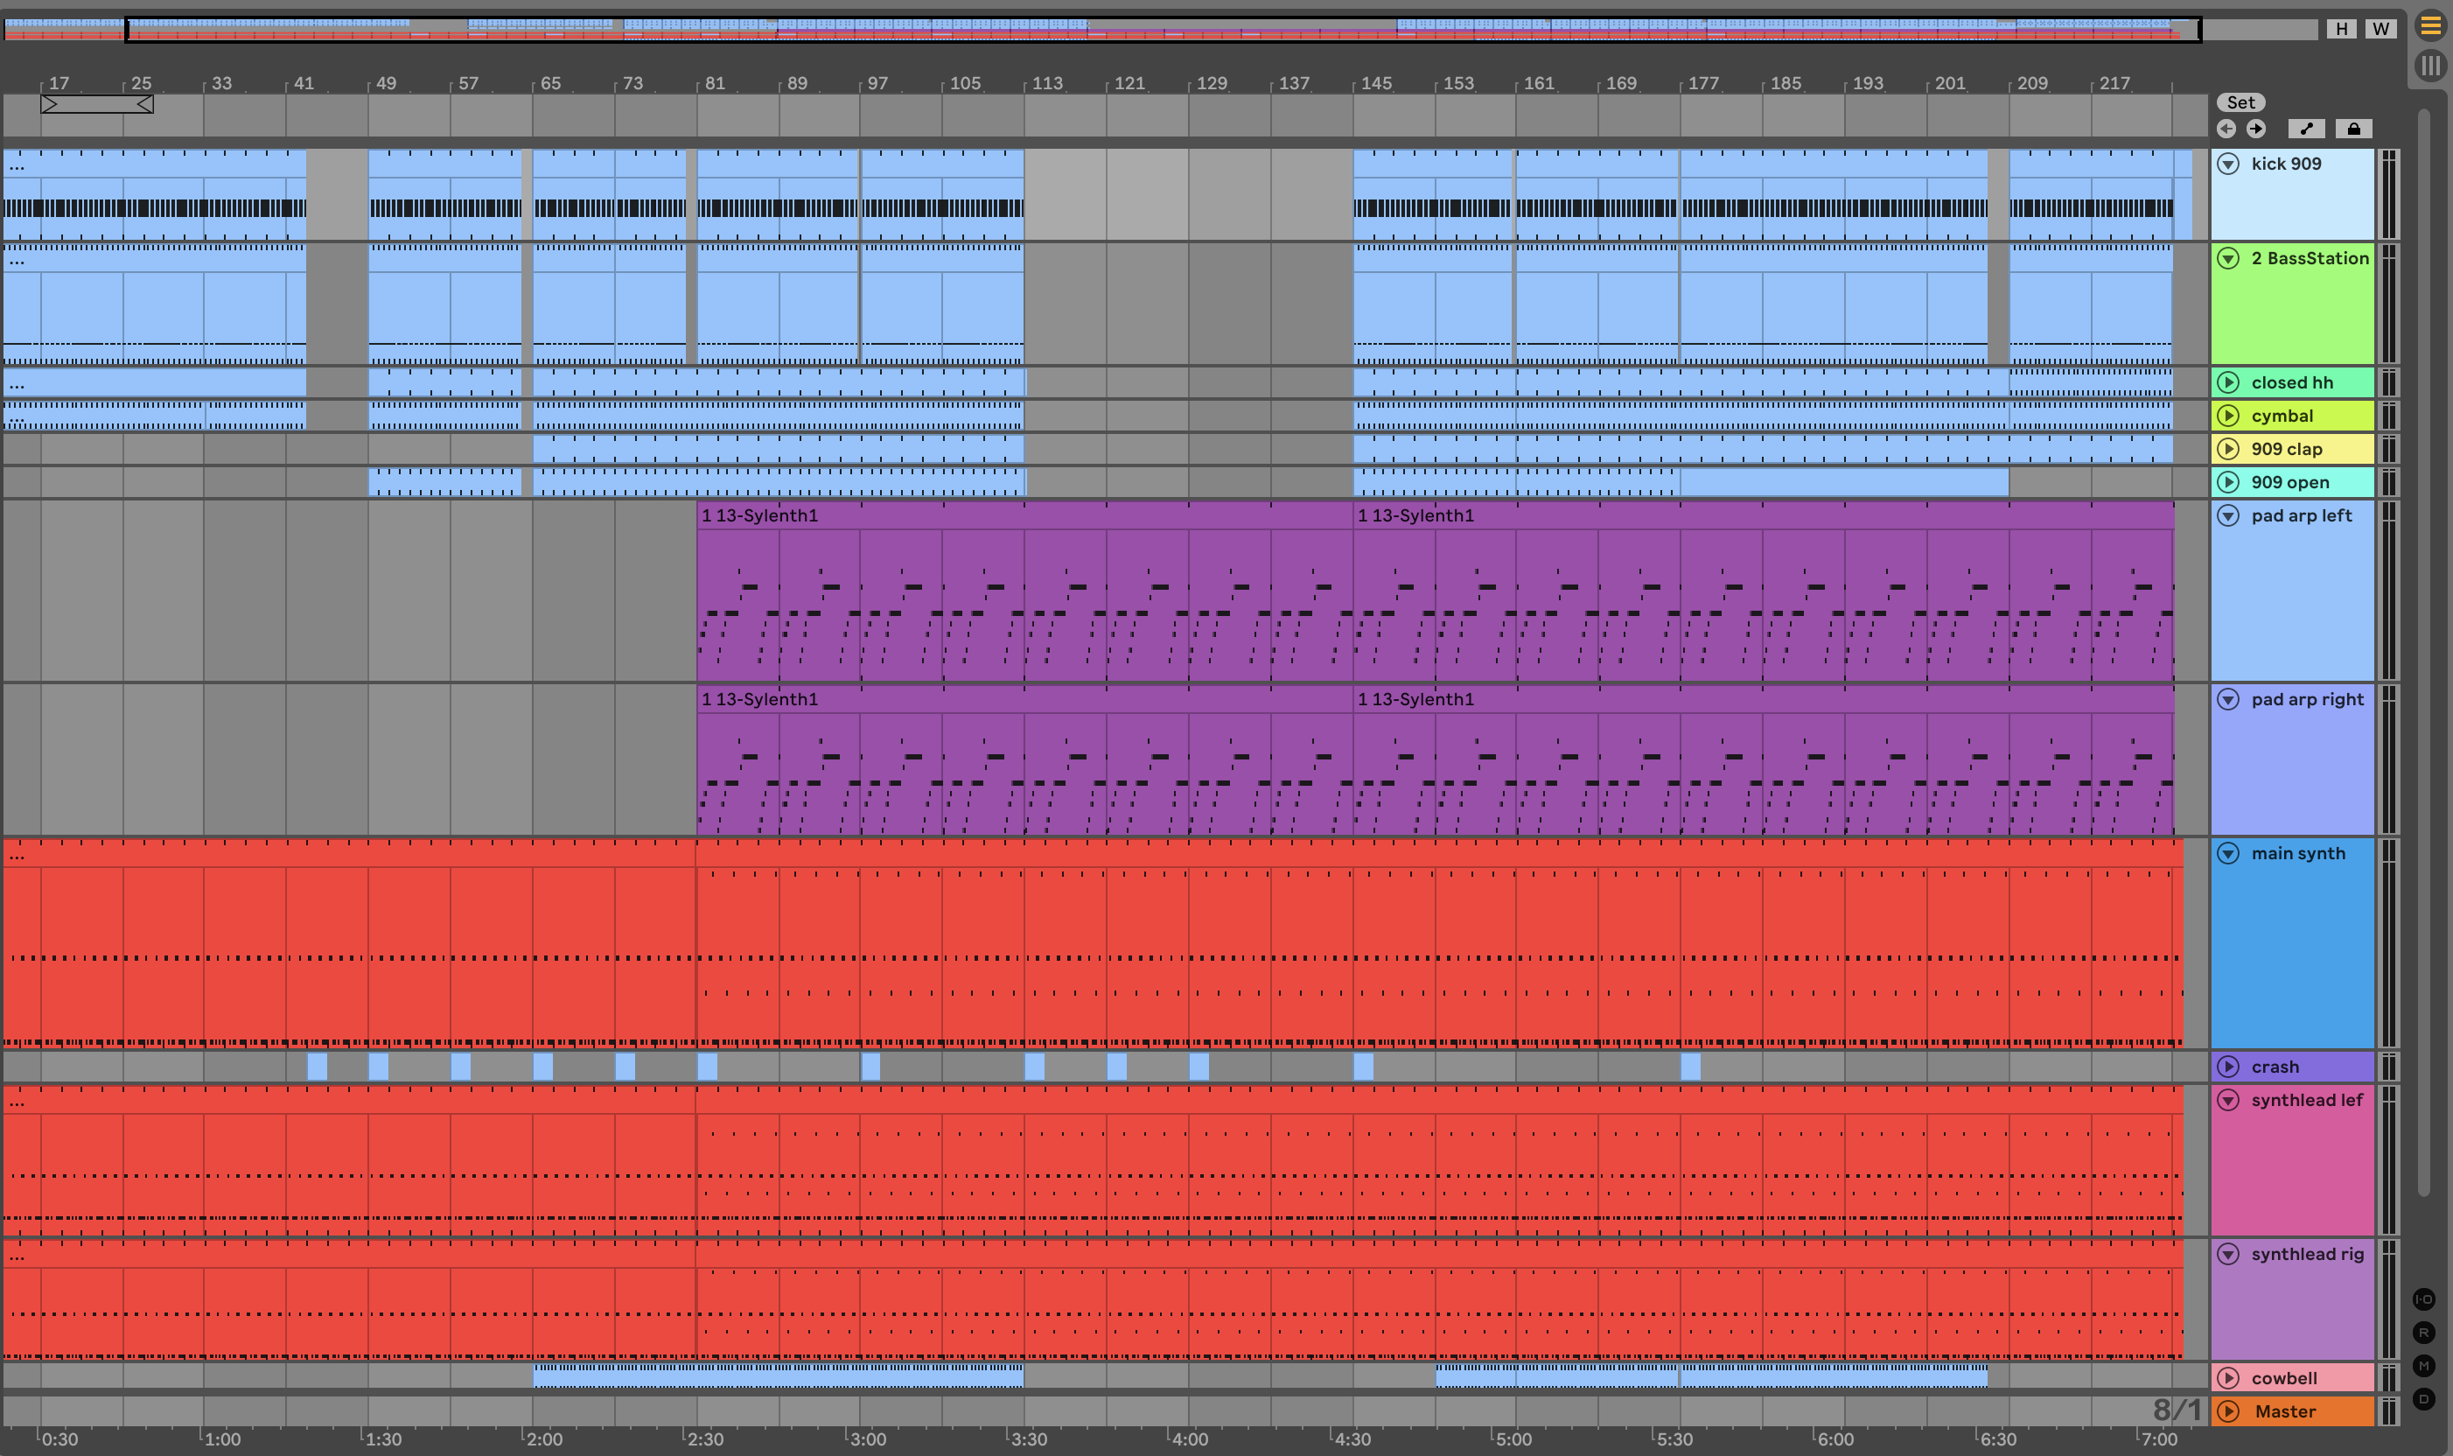Screen dimensions: 2453x1456
Task: Unfold the Master track
Action: click(2228, 1412)
